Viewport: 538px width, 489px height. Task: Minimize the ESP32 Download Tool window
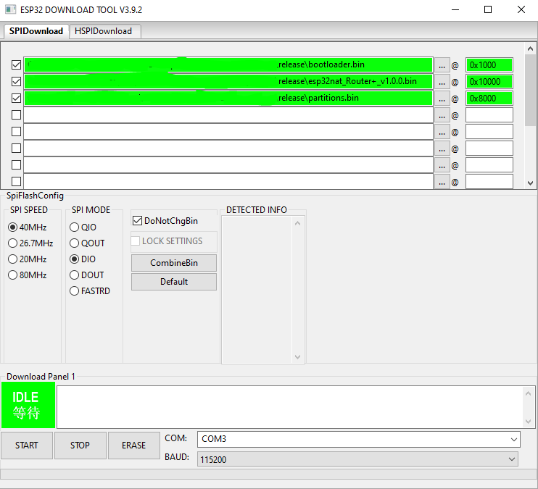click(x=455, y=9)
